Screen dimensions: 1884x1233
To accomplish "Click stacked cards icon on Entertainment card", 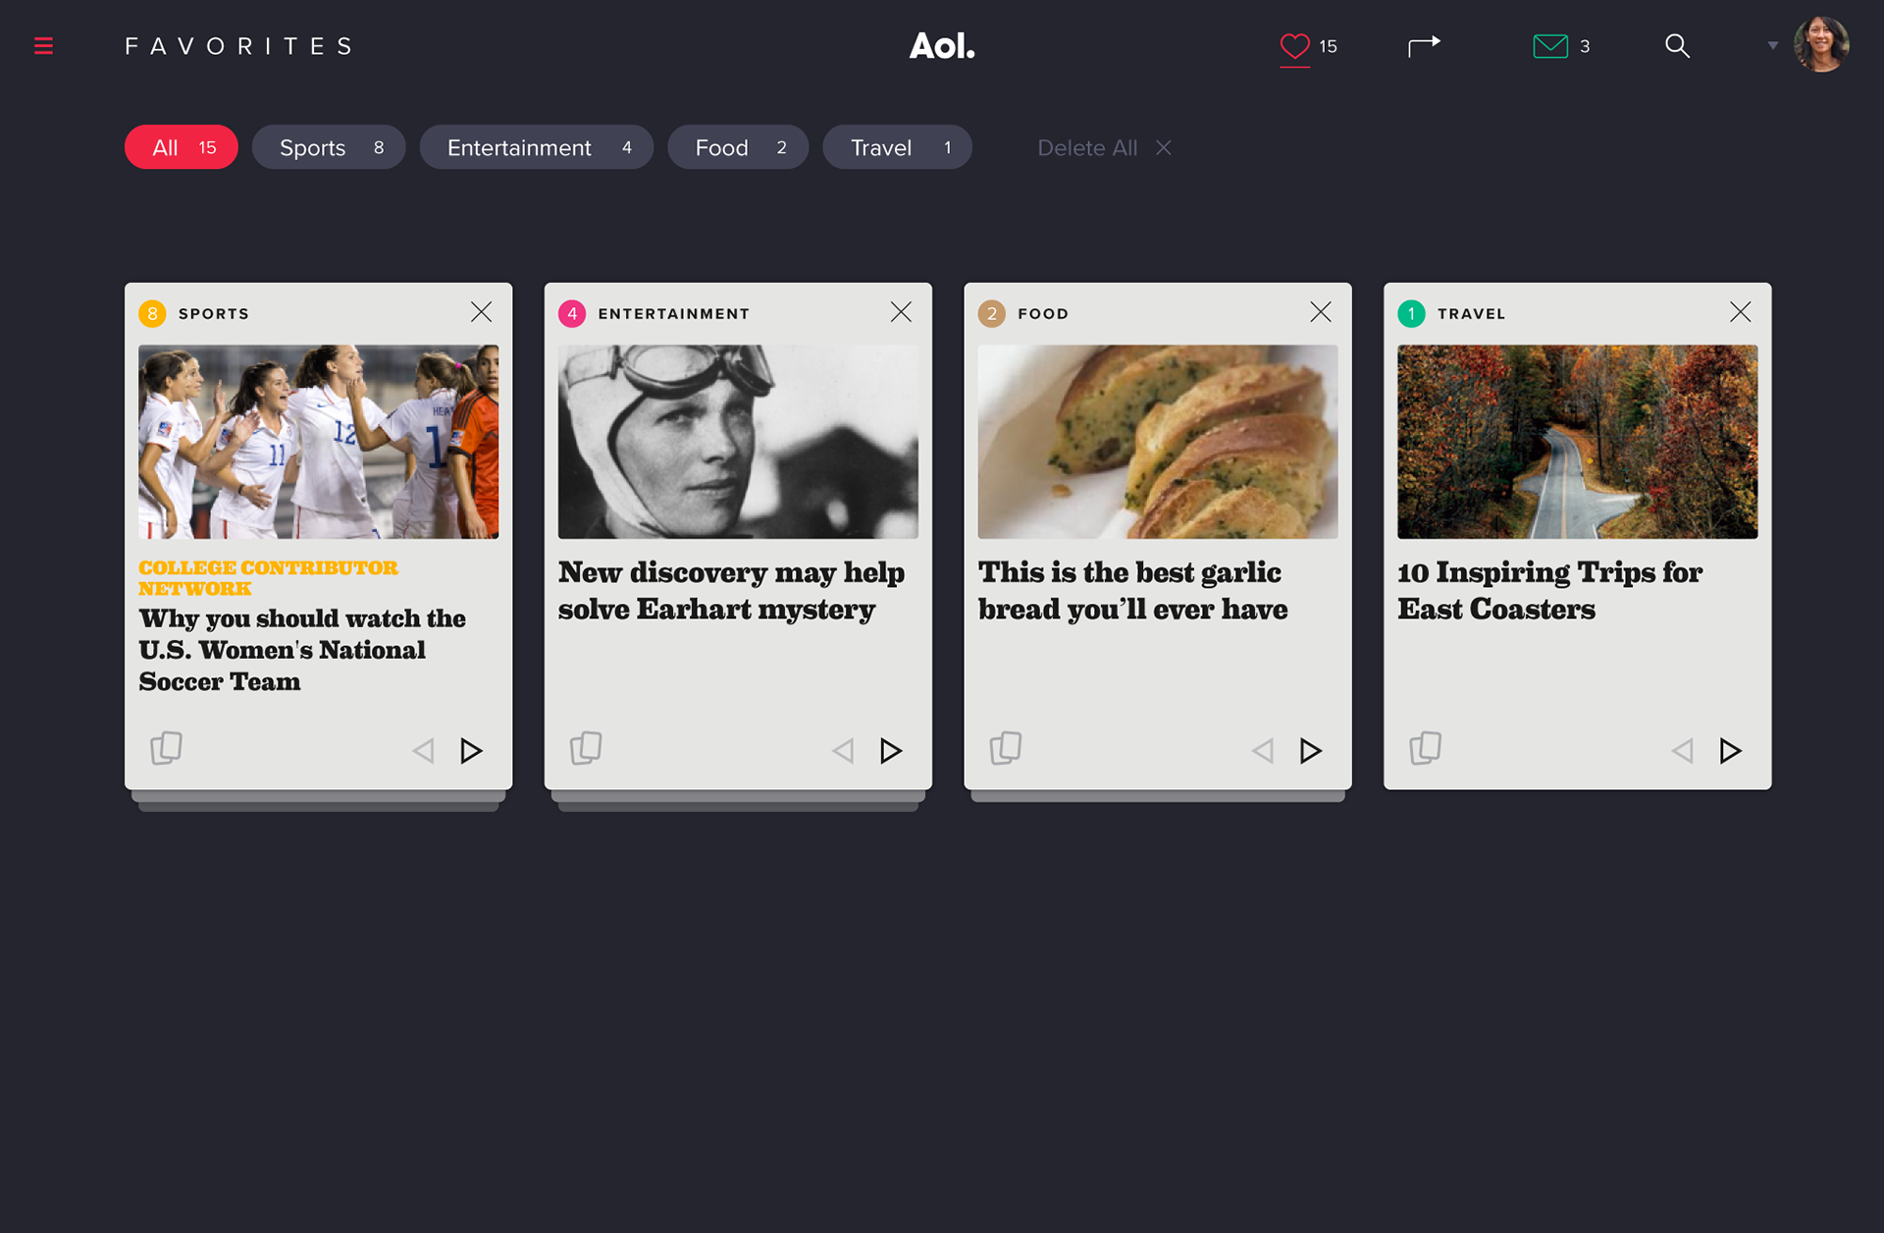I will [x=586, y=748].
